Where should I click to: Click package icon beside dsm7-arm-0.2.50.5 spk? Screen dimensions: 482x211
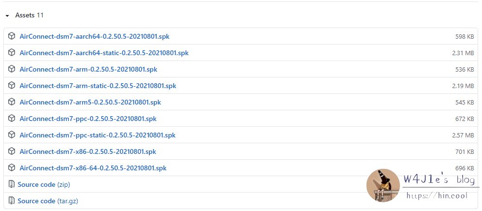(x=12, y=69)
